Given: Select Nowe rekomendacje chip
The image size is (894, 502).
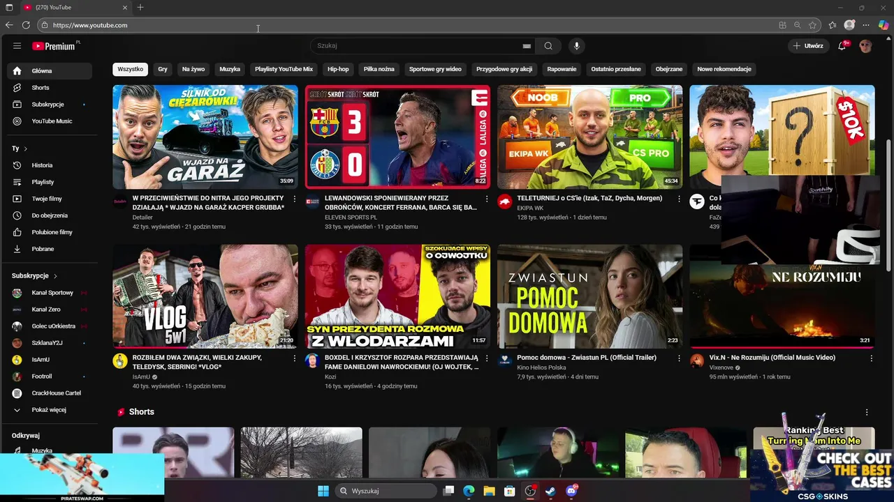Looking at the screenshot, I should point(724,69).
